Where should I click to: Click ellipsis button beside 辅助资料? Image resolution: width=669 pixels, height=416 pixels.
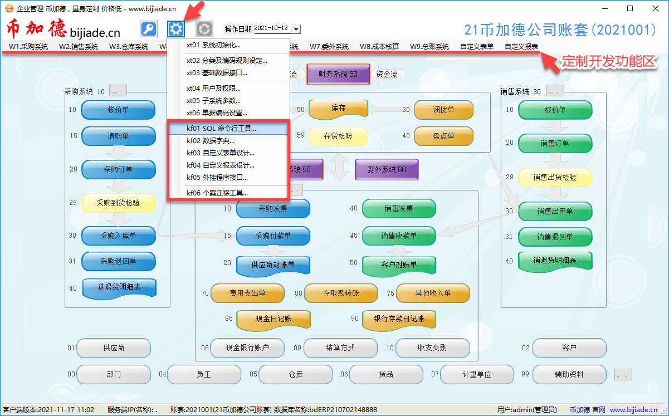(x=623, y=374)
